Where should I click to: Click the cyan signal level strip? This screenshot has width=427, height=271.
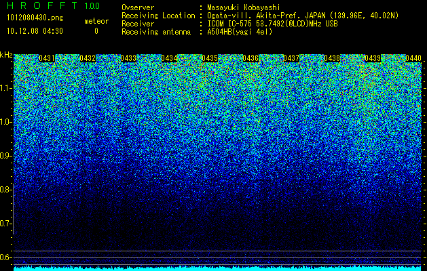(x=218, y=268)
